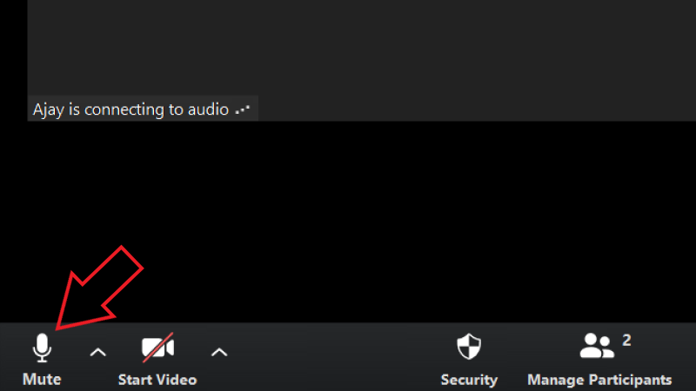Click the two-person participants icon
Screen dimensions: 696x391
click(x=597, y=346)
